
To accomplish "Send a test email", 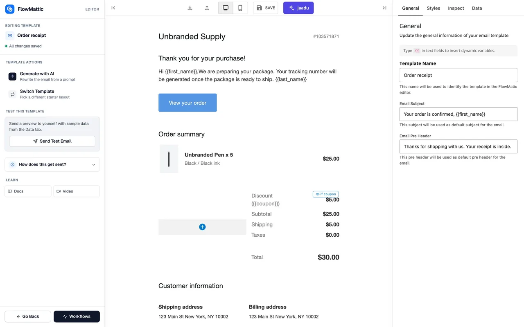I will tap(52, 141).
